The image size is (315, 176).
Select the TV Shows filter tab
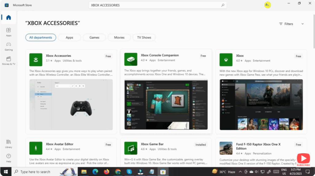144,37
